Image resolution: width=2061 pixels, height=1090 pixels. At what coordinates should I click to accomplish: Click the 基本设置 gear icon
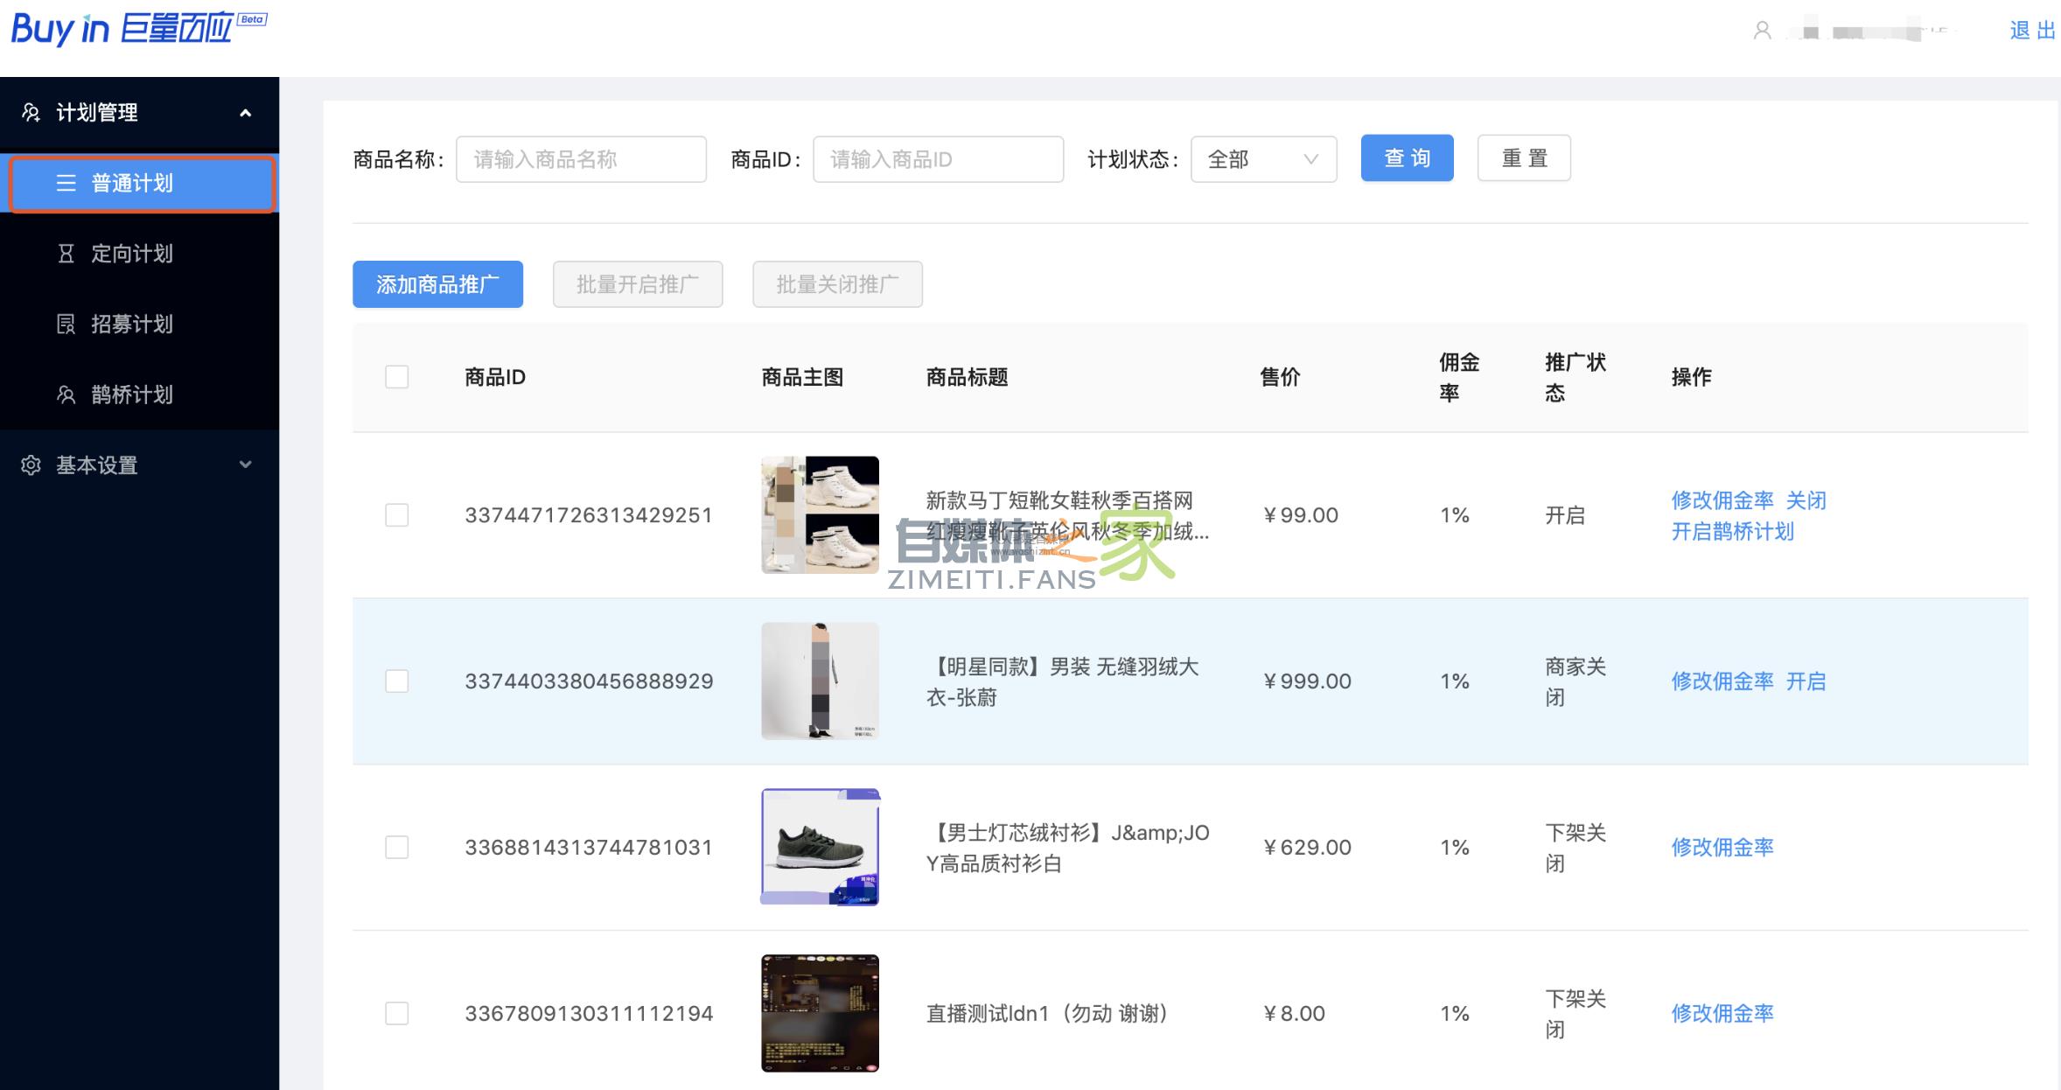[x=31, y=465]
